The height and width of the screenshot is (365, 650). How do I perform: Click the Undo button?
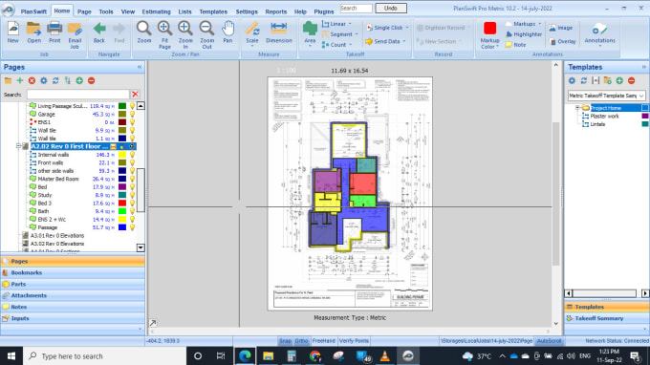pos(391,8)
